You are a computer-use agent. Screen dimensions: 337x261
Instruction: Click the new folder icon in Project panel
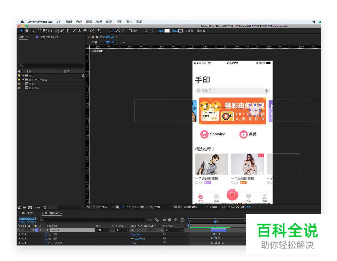point(25,208)
